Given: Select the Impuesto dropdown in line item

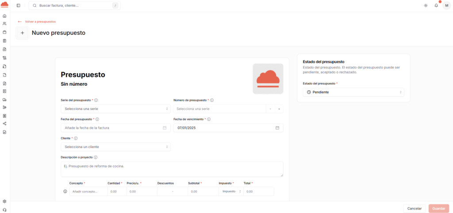Looking at the screenshot, I should click(x=231, y=191).
